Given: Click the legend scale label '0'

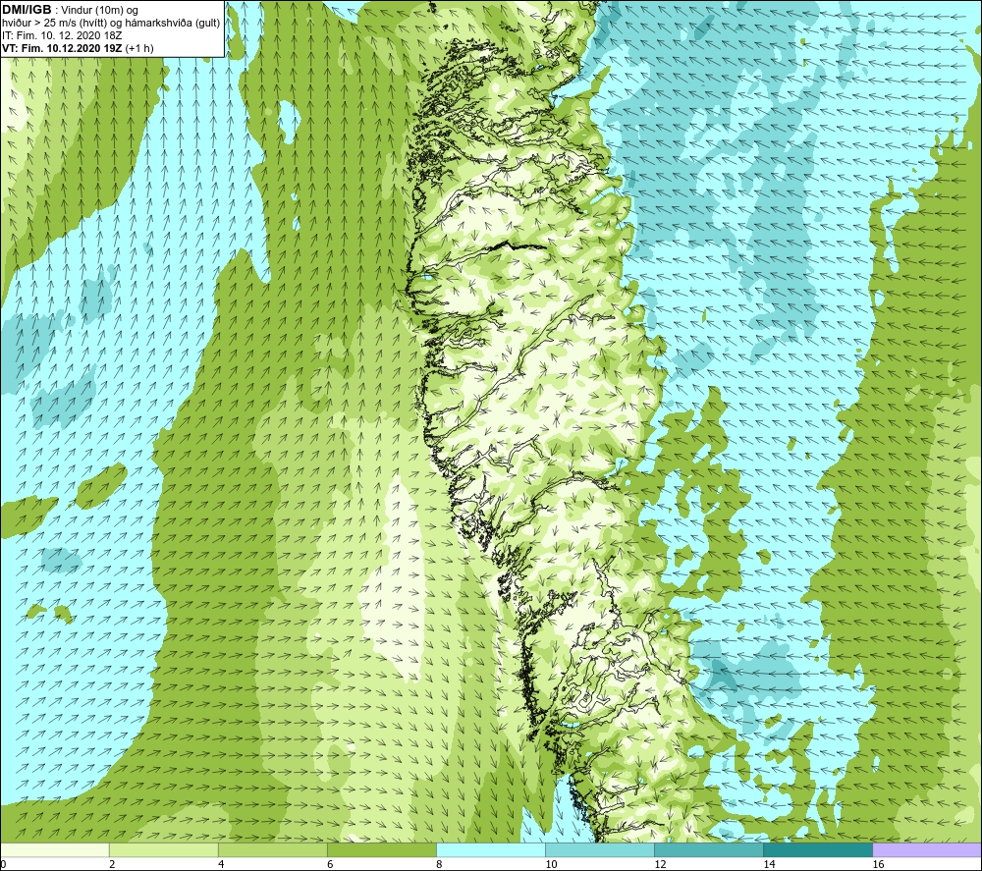Looking at the screenshot, I should [x=3, y=865].
